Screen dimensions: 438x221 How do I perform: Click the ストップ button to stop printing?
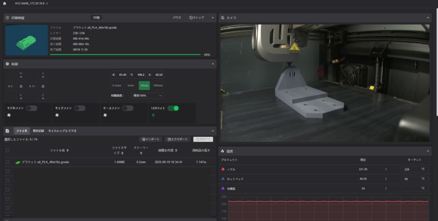[197, 18]
